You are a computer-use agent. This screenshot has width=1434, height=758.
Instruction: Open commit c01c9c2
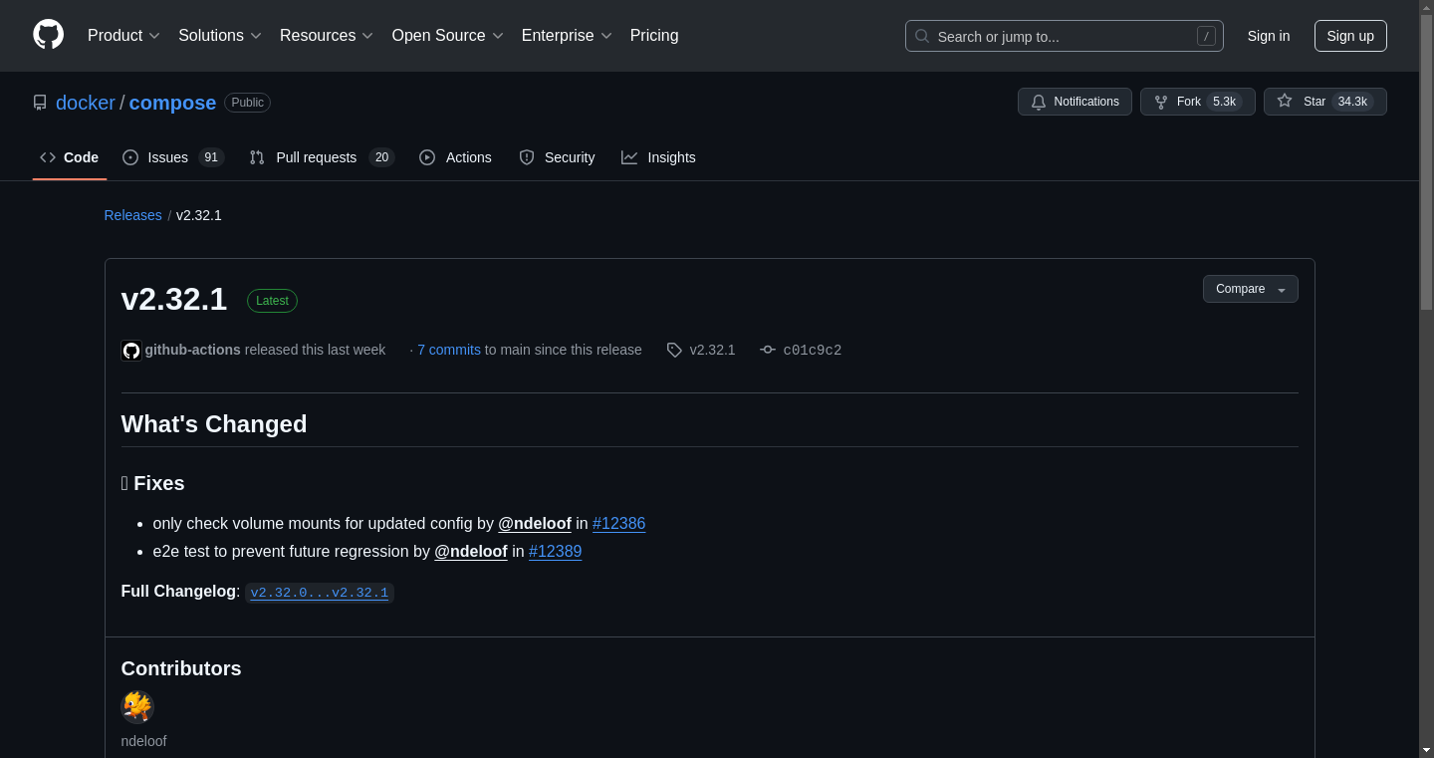click(813, 350)
